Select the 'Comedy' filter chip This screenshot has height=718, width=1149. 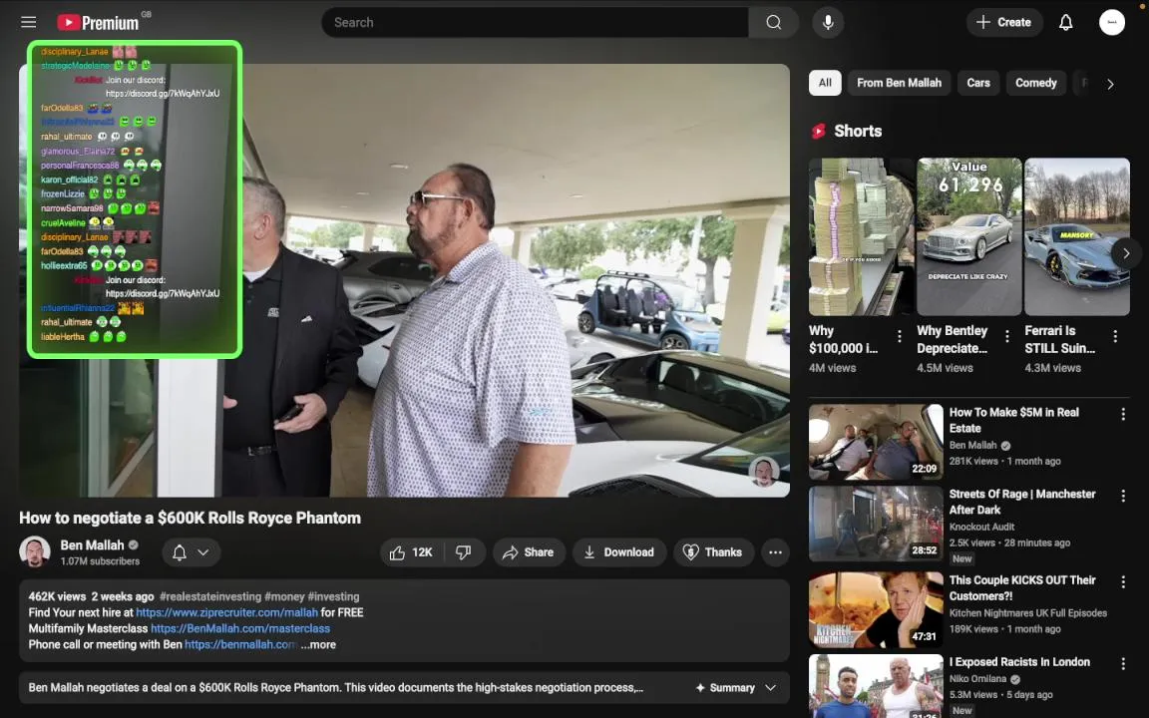tap(1035, 83)
